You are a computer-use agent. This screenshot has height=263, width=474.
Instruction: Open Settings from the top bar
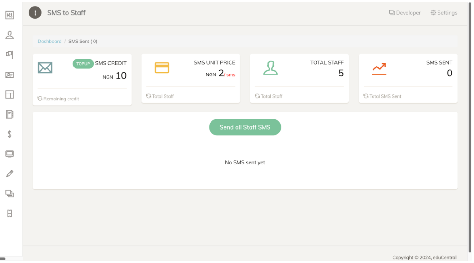[x=444, y=13]
